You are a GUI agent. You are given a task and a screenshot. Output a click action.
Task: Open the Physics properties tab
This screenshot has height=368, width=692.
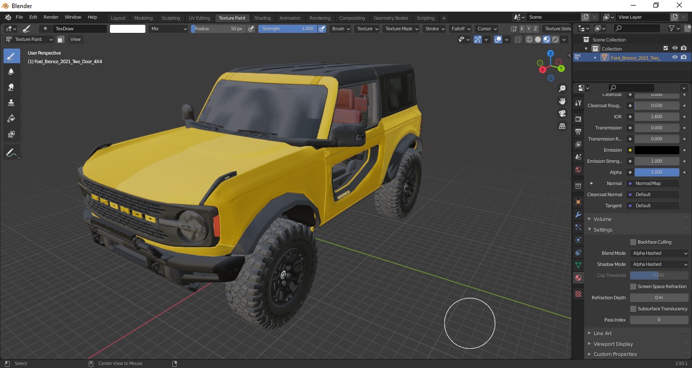click(x=578, y=240)
